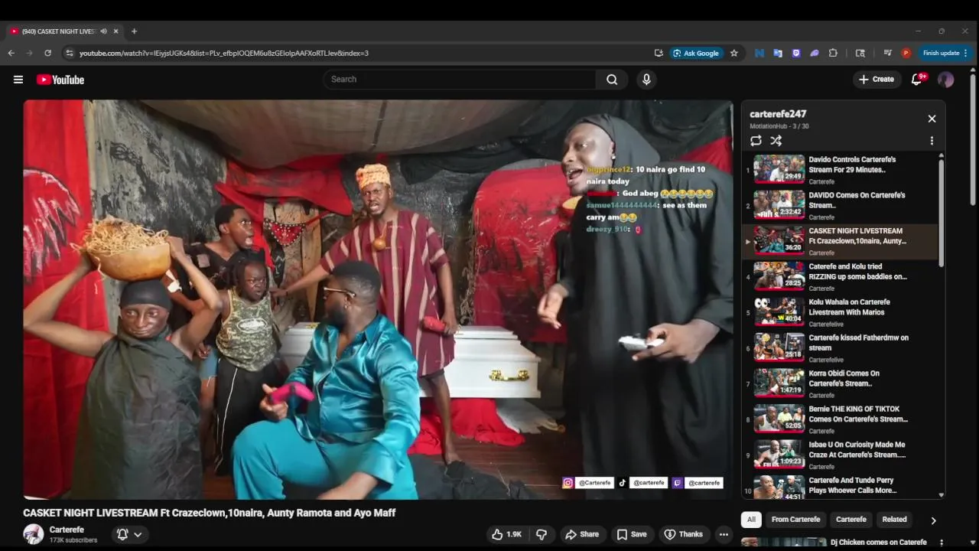Go to the YouTube home logo
The image size is (979, 551).
(60, 80)
